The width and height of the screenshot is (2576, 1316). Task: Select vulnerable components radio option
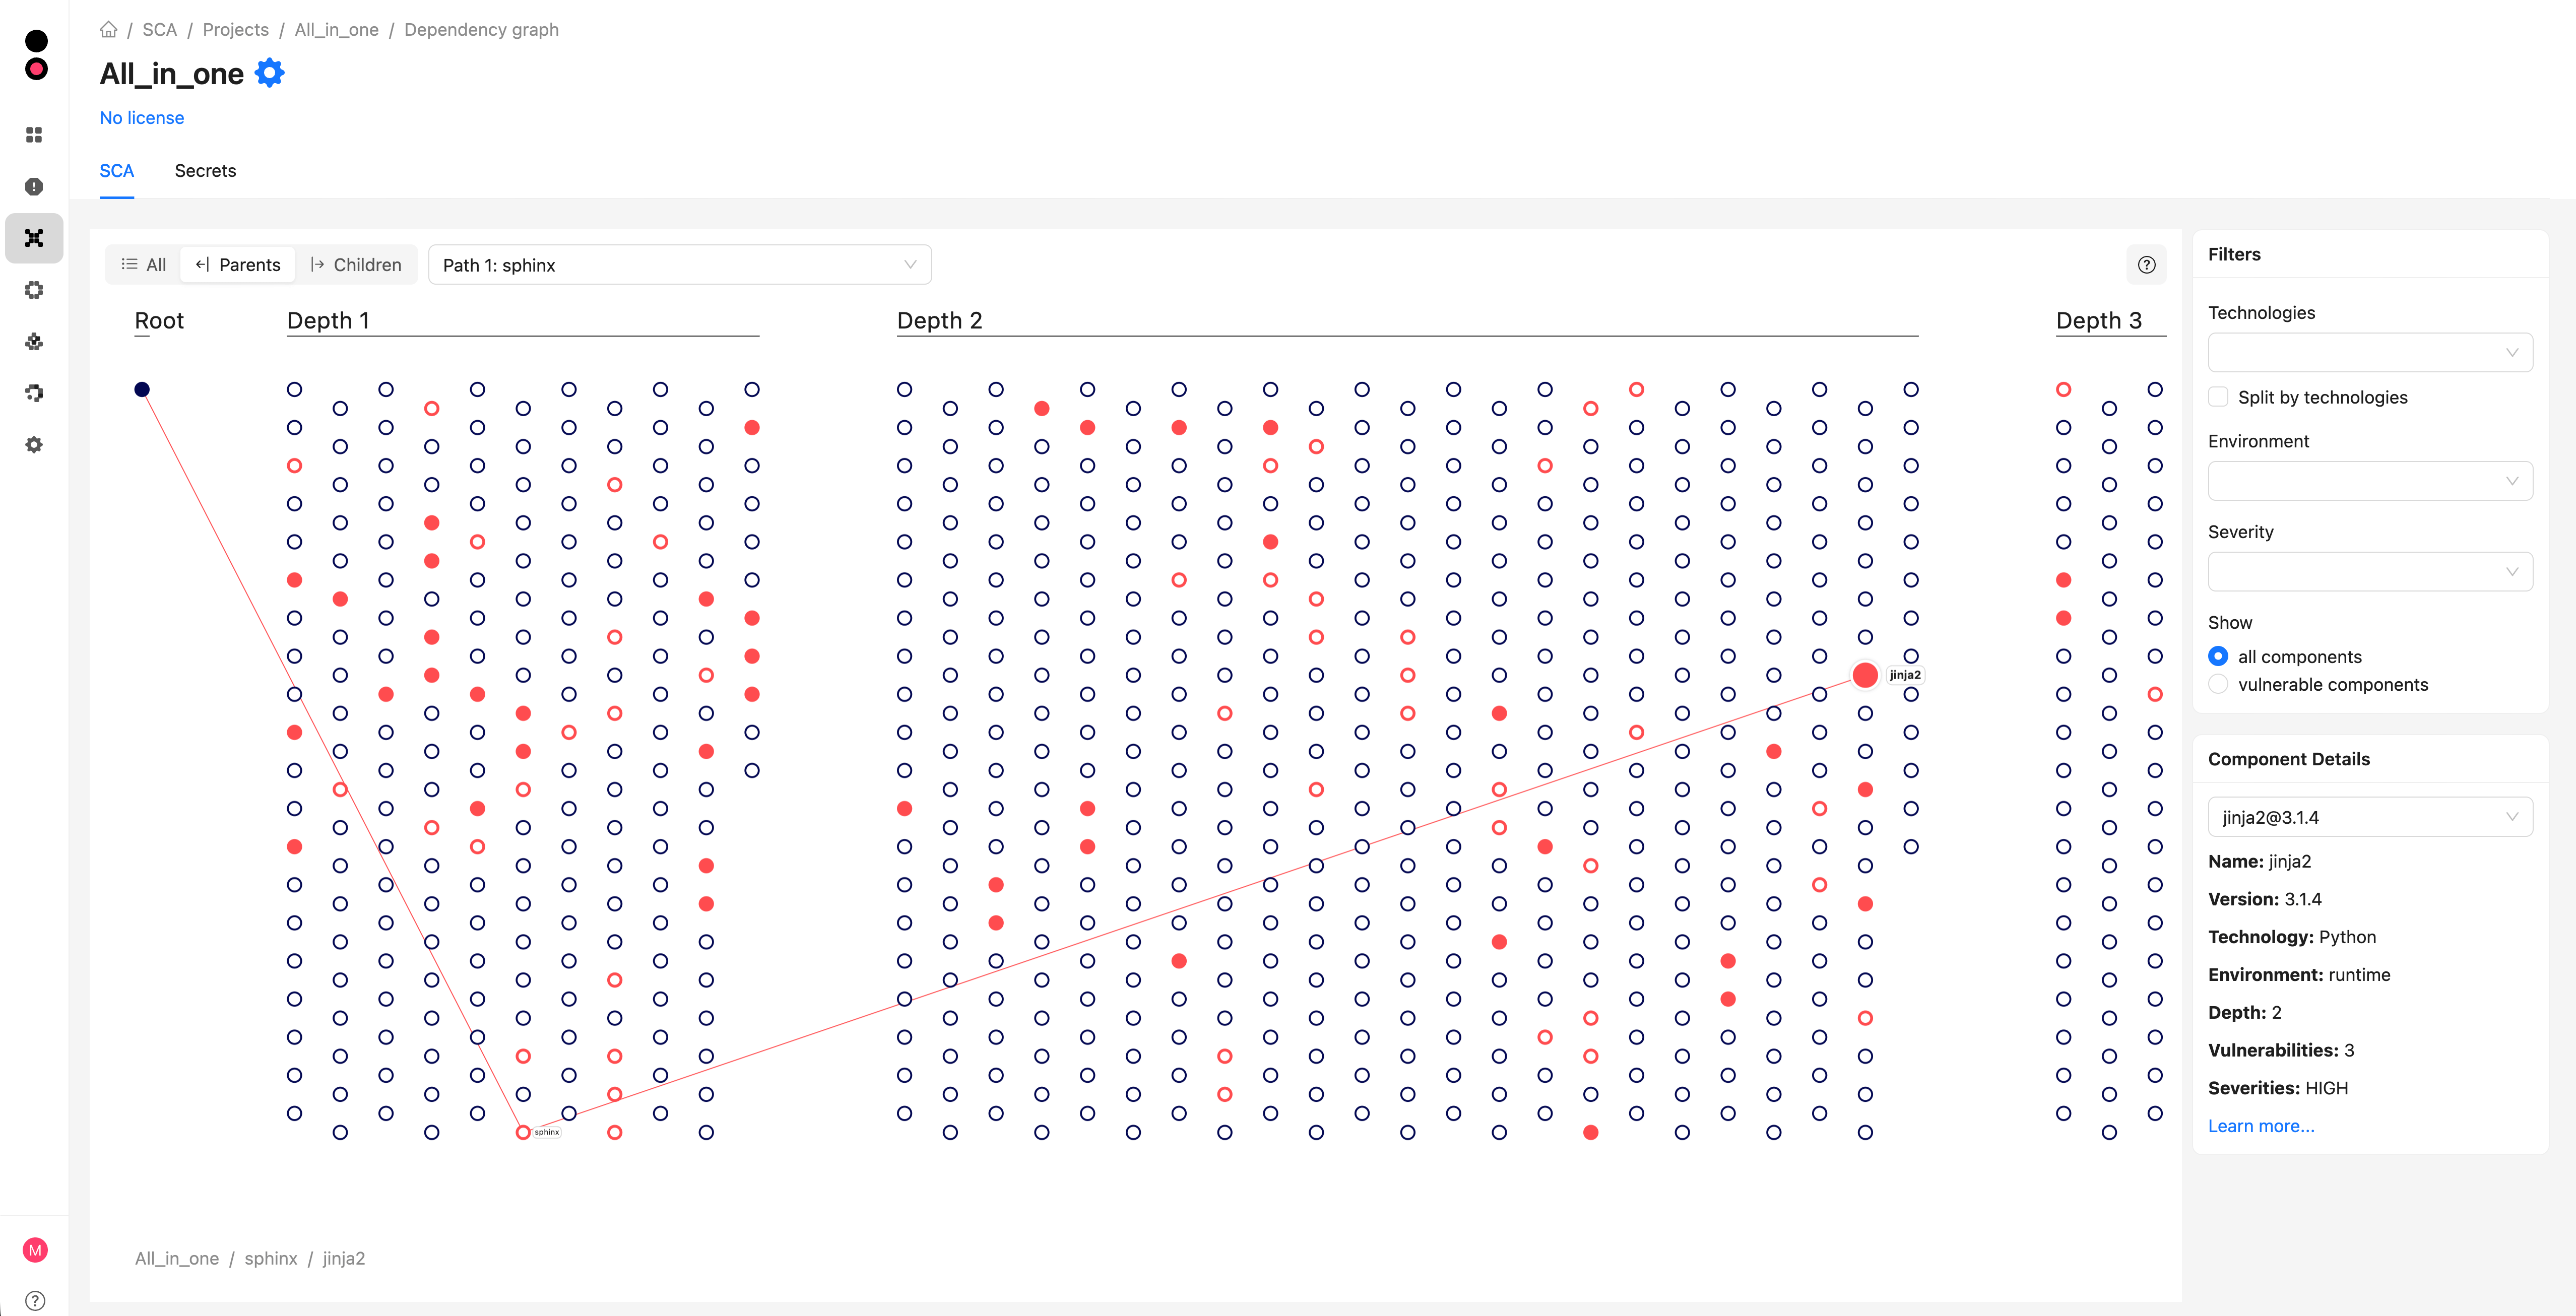(x=2218, y=685)
